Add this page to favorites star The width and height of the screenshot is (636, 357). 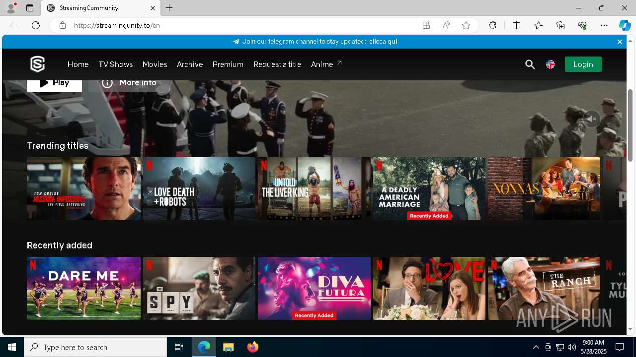466,25
